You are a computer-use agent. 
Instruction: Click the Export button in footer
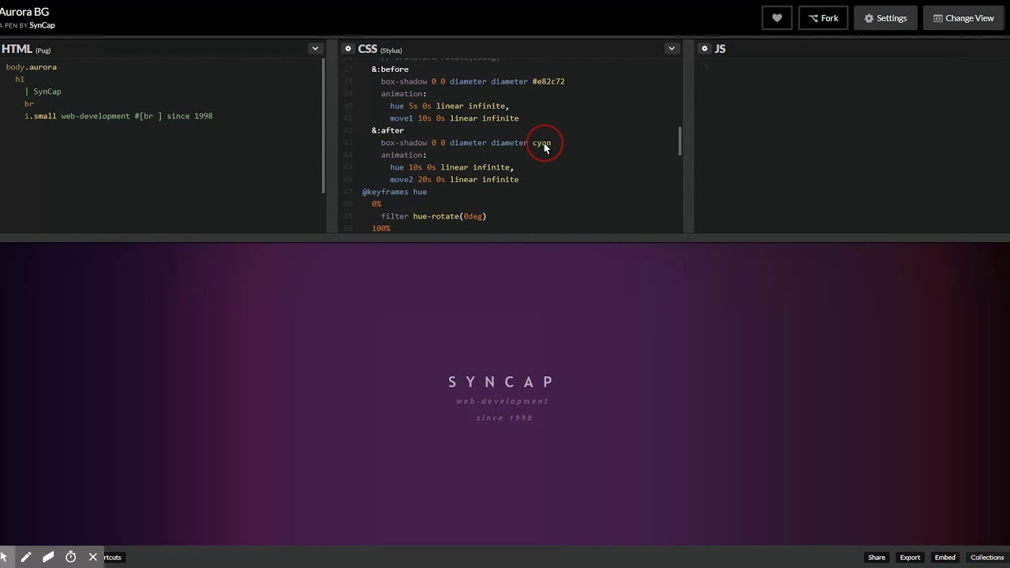(910, 558)
